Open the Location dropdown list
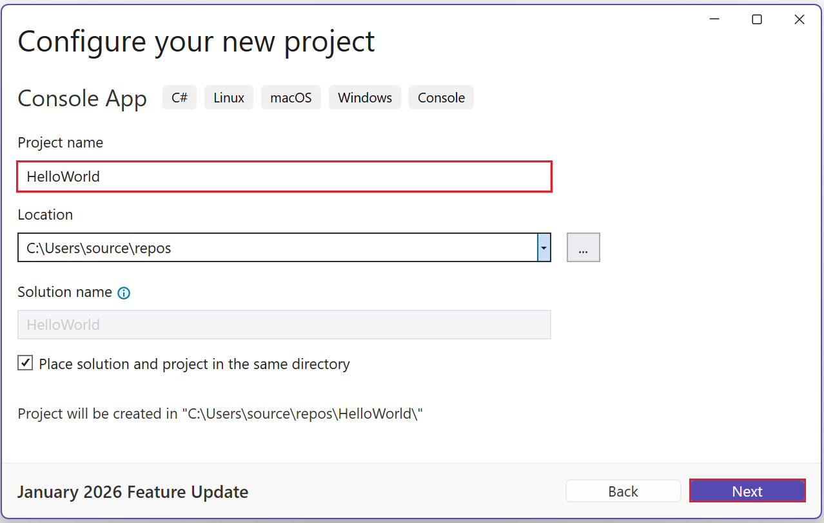Screen dimensions: 824x523 pyautogui.click(x=544, y=247)
